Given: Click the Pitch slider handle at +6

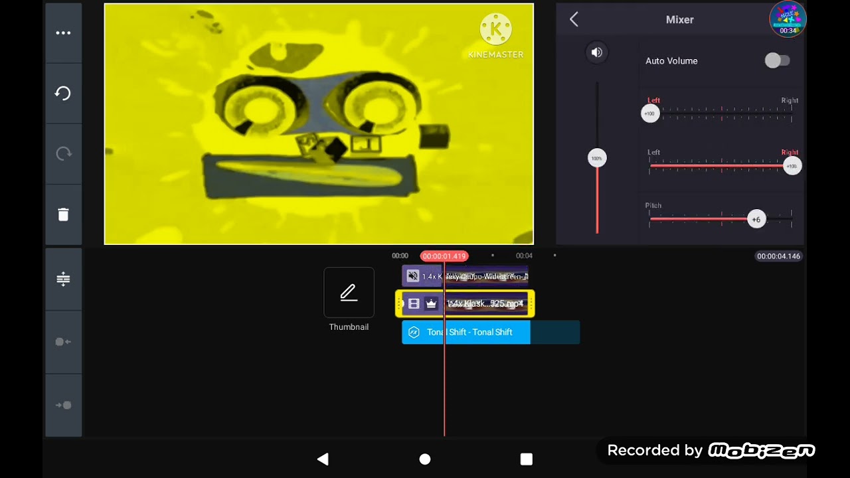Looking at the screenshot, I should (x=756, y=219).
